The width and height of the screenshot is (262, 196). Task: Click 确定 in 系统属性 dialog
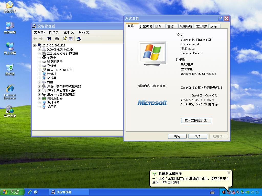coord(177,136)
